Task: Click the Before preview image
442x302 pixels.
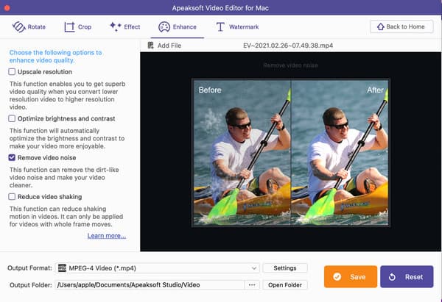Action: click(242, 152)
